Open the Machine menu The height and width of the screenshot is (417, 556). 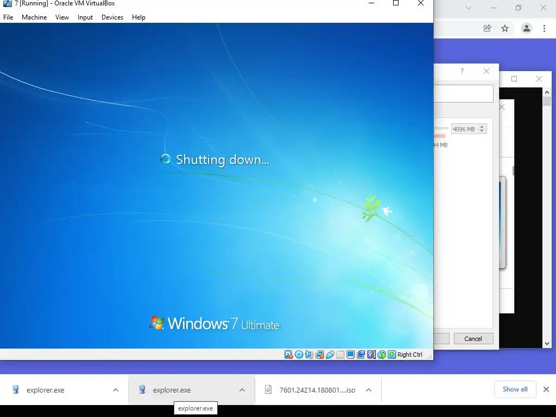point(34,17)
